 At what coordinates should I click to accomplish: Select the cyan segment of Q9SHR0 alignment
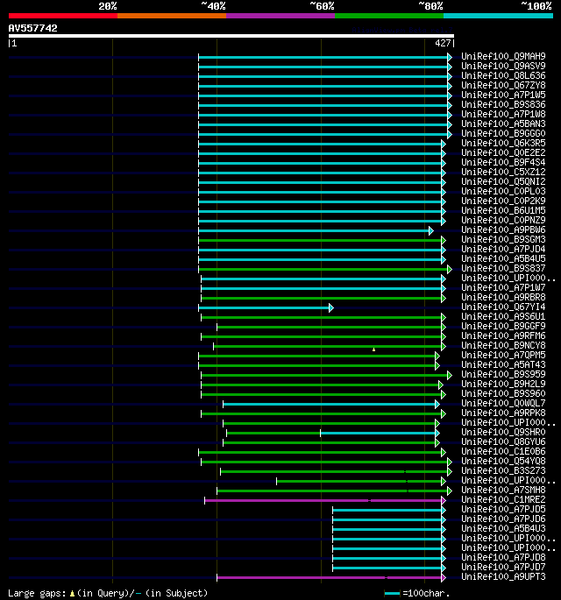tap(378, 433)
